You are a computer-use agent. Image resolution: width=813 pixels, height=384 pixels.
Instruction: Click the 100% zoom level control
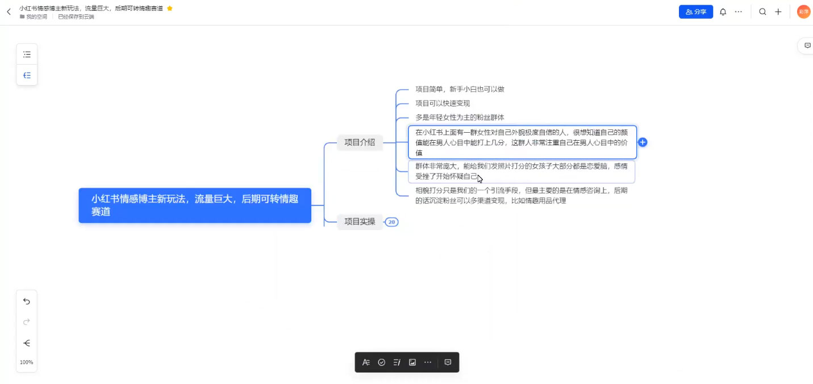[26, 362]
